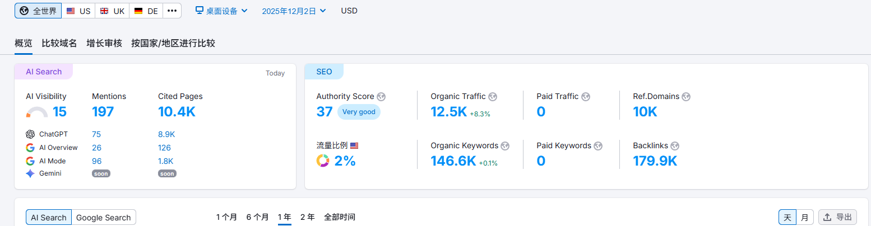The height and width of the screenshot is (226, 871).
Task: Click globe icon next to Paid Keywords
Action: tap(598, 146)
